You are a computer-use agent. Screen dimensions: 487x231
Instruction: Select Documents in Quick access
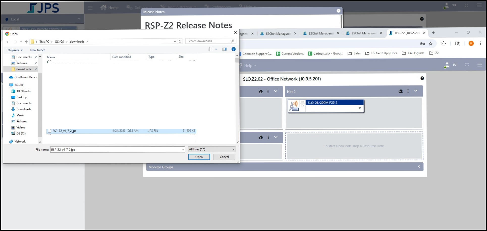pos(24,57)
